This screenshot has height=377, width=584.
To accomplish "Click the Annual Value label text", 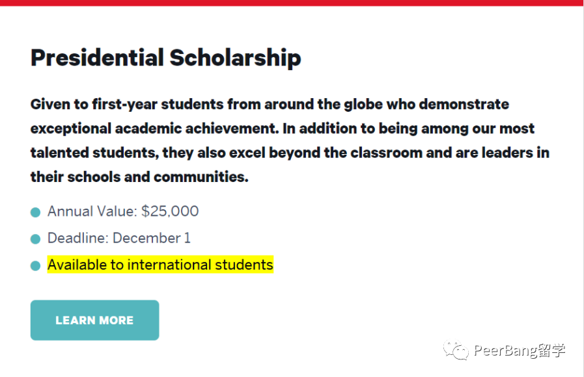I will click(x=92, y=211).
